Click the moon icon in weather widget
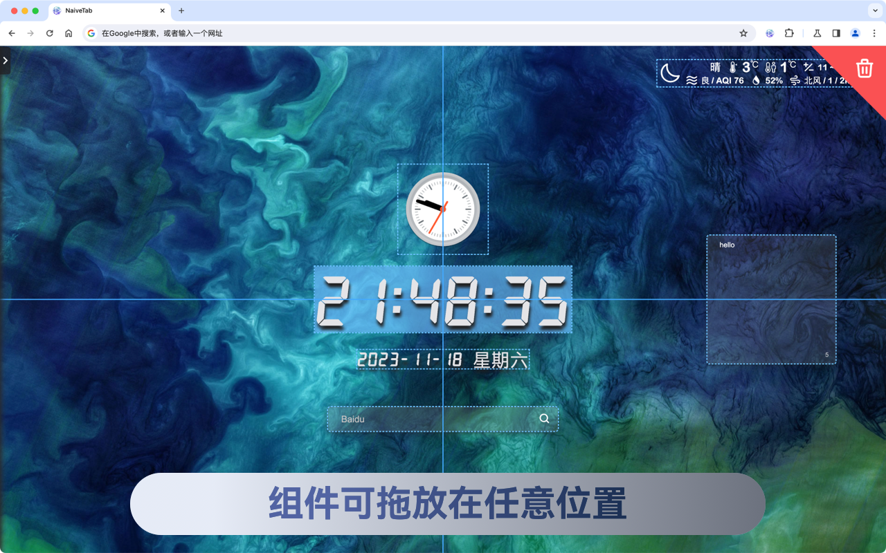Image resolution: width=886 pixels, height=553 pixels. tap(670, 73)
